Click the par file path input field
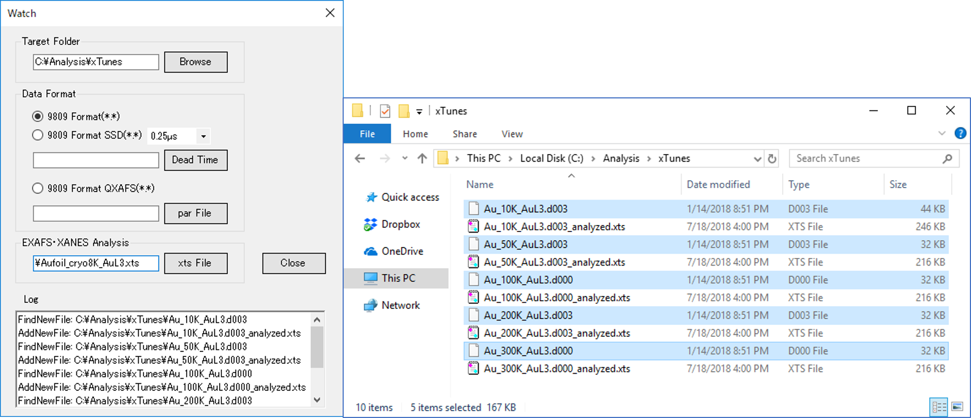Image resolution: width=971 pixels, height=418 pixels. [x=96, y=213]
